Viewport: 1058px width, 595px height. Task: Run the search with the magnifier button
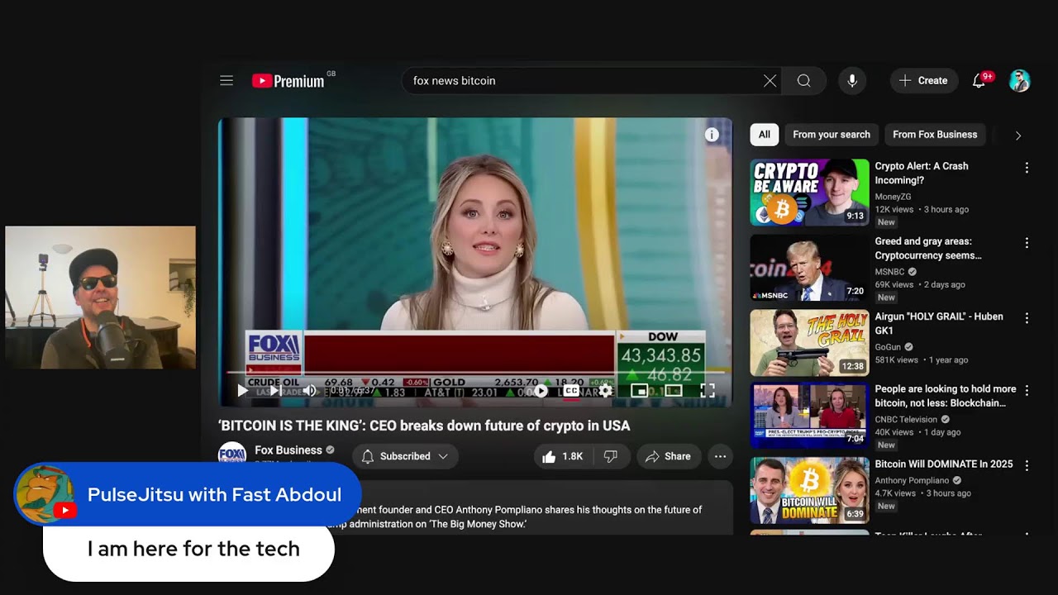[x=803, y=80]
